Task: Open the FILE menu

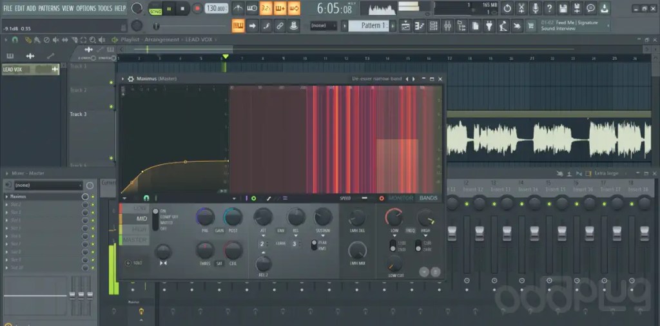Action: click(8, 8)
